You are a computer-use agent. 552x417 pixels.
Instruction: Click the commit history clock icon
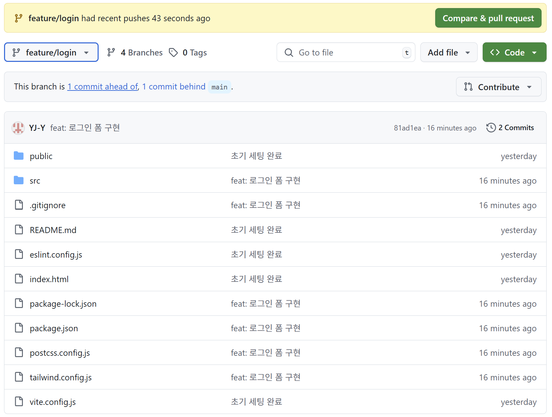(x=491, y=128)
